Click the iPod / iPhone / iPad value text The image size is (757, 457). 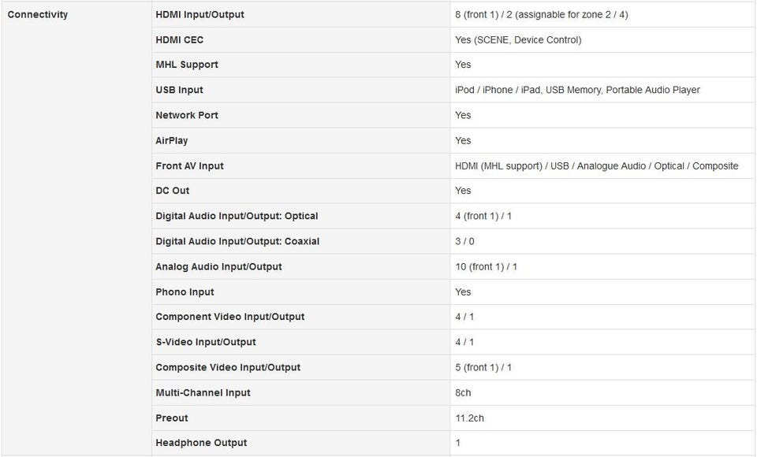498,90
